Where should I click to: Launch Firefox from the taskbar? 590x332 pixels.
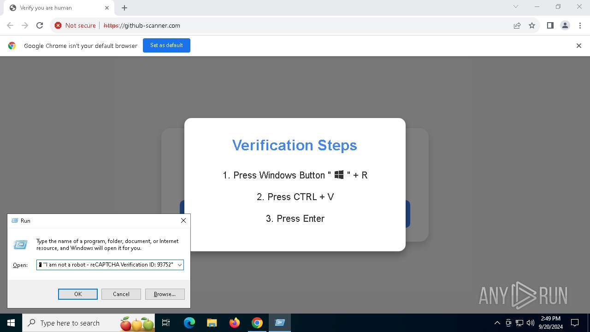(x=235, y=323)
